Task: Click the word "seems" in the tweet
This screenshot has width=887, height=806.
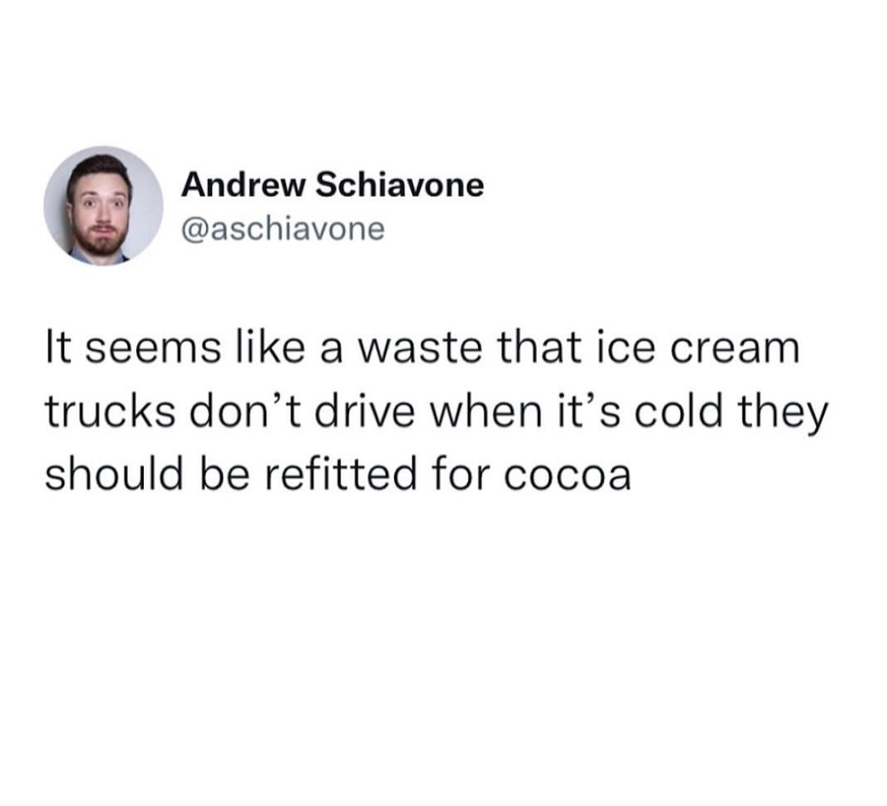Action: (x=153, y=350)
